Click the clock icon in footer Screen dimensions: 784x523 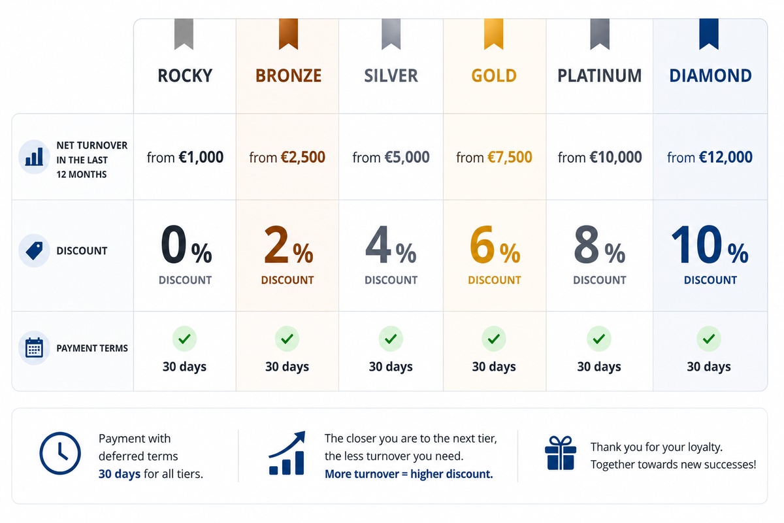tap(60, 453)
